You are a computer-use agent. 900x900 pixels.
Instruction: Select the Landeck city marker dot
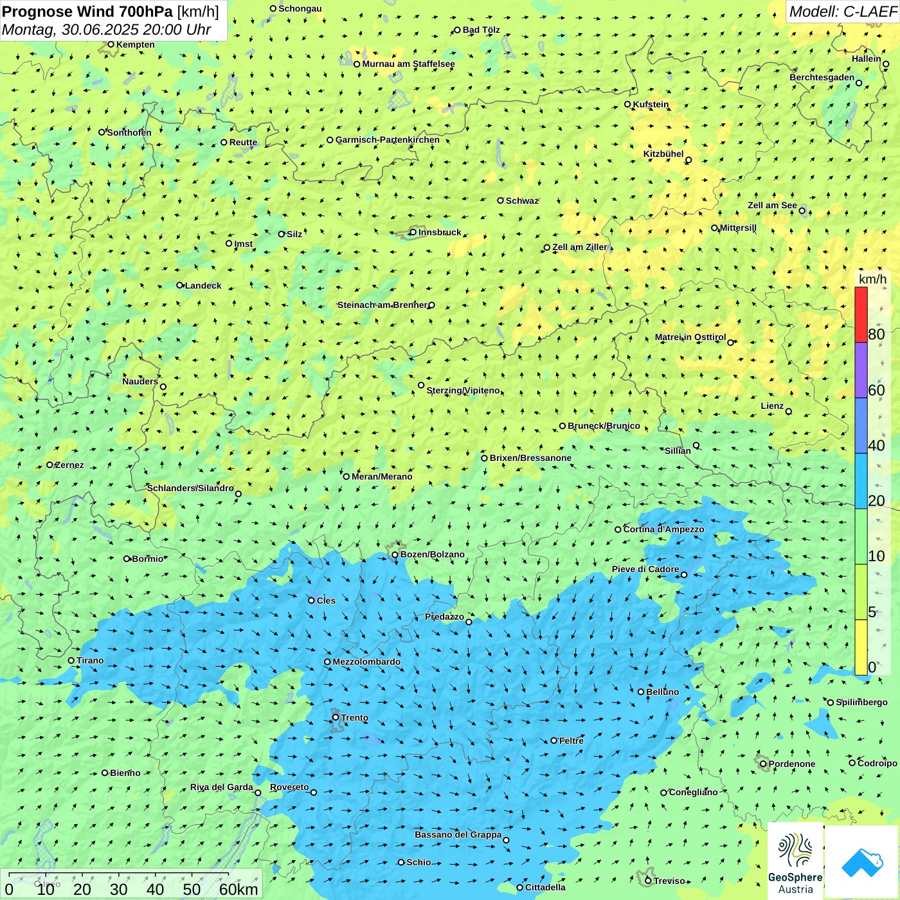point(179,285)
